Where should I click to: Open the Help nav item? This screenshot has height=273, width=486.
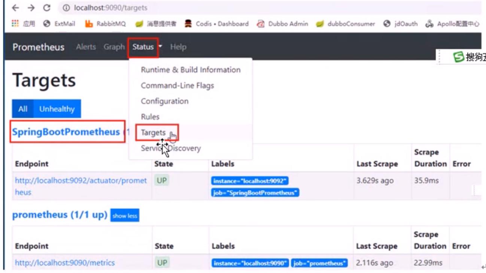tap(178, 47)
